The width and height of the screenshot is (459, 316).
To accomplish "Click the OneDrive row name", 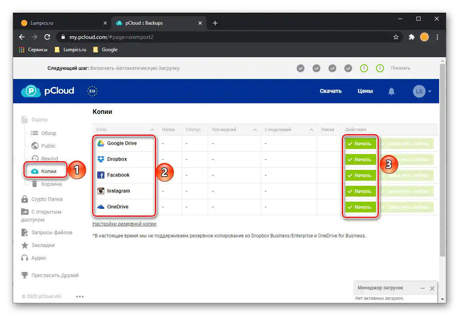I will (118, 206).
